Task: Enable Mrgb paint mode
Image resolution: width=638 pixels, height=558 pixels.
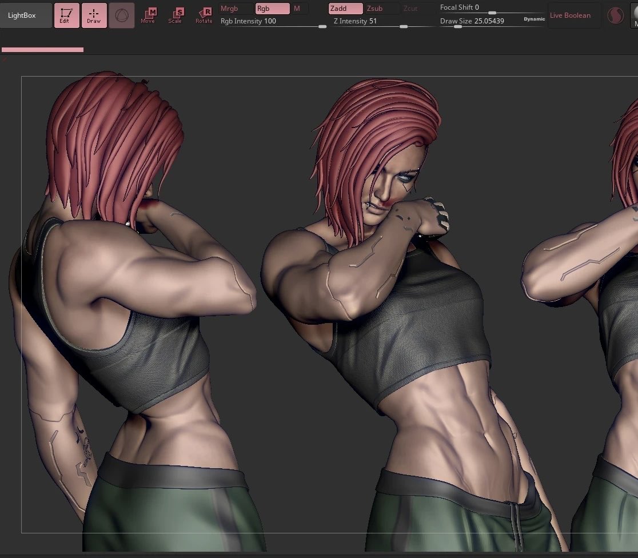Action: pyautogui.click(x=235, y=9)
